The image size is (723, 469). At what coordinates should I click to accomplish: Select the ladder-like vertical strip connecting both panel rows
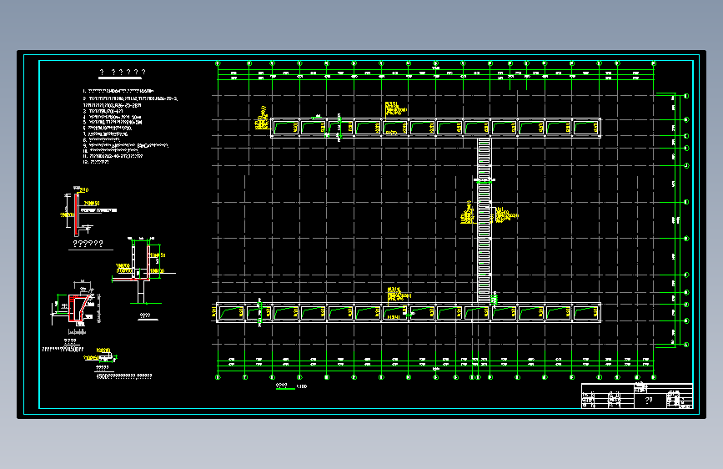click(484, 219)
